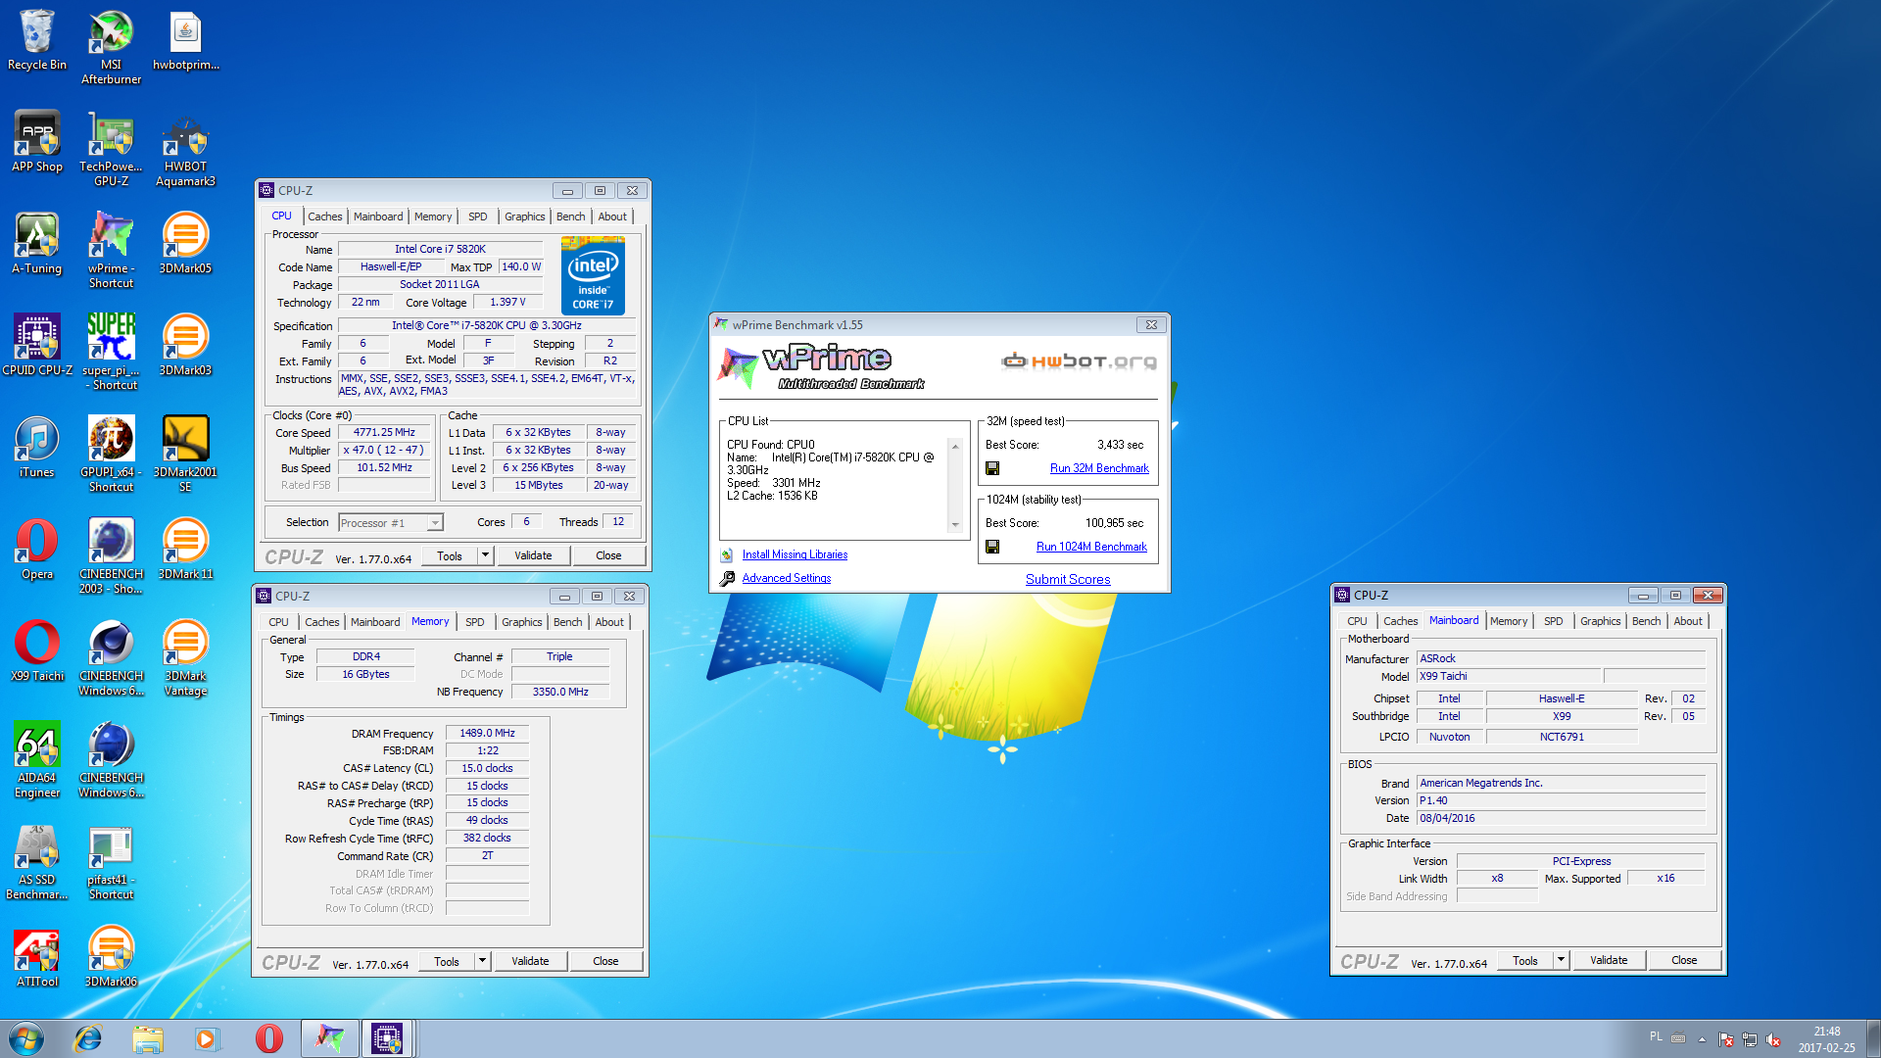
Task: Open 3DMark05 desktop icon
Action: pyautogui.click(x=185, y=244)
